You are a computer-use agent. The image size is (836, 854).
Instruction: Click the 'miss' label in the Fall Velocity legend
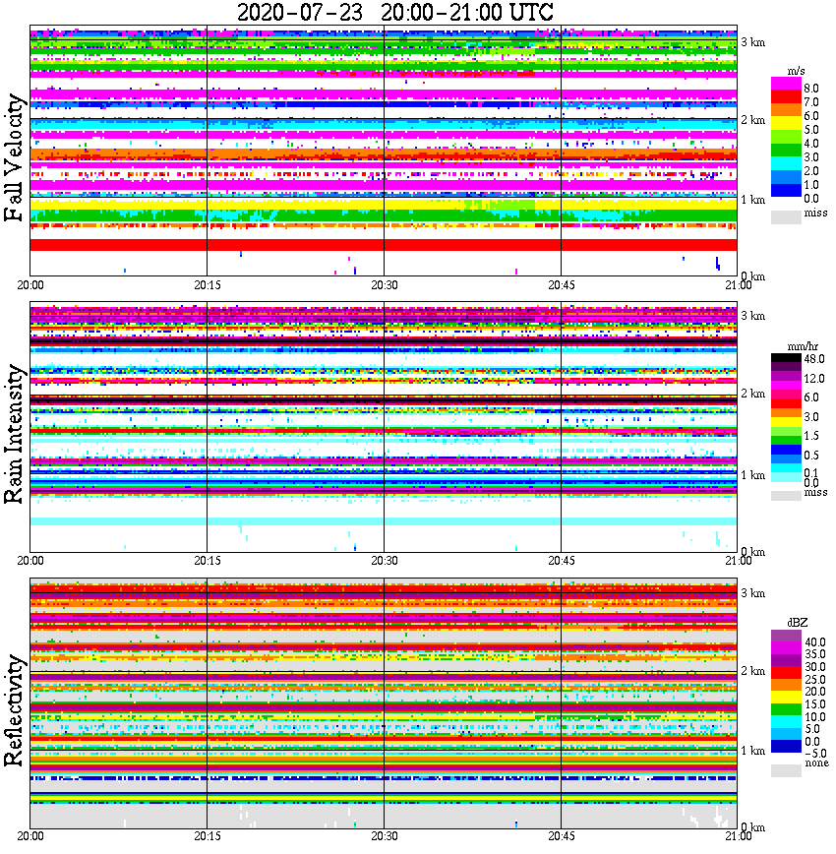click(x=815, y=213)
